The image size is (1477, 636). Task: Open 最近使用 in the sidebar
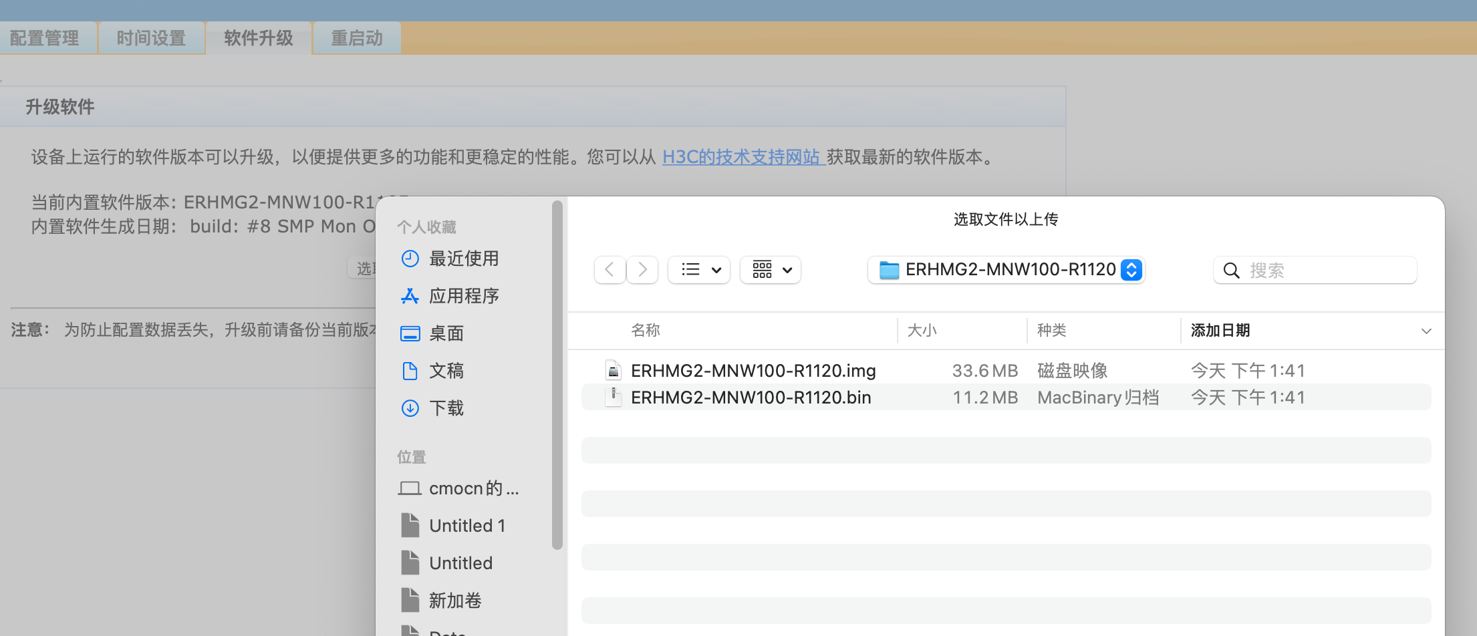pyautogui.click(x=464, y=259)
